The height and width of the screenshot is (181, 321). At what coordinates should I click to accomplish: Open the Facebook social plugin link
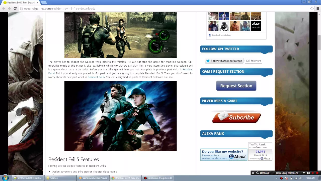pyautogui.click(x=222, y=35)
